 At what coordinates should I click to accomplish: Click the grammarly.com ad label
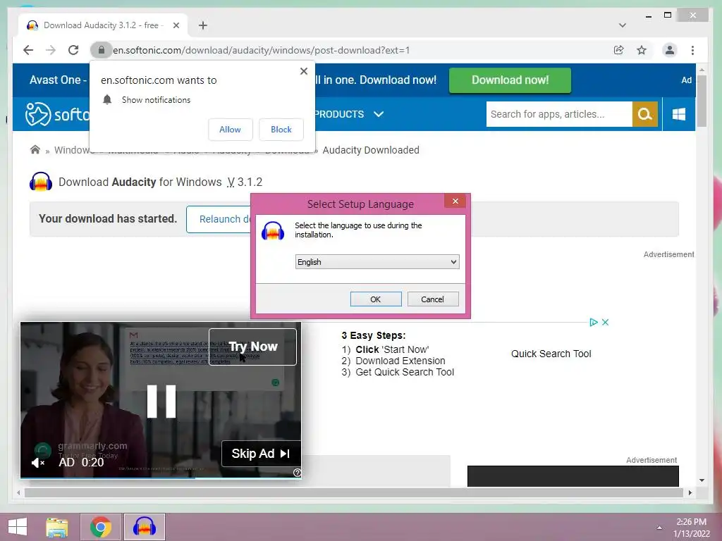click(92, 446)
